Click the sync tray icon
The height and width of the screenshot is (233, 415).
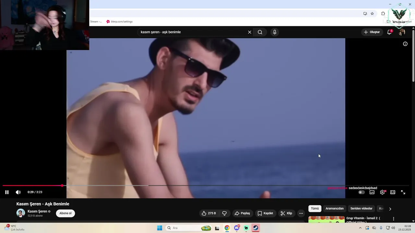pyautogui.click(x=367, y=228)
